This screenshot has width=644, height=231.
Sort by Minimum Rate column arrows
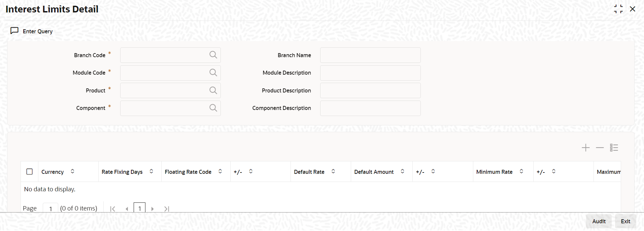(x=521, y=171)
